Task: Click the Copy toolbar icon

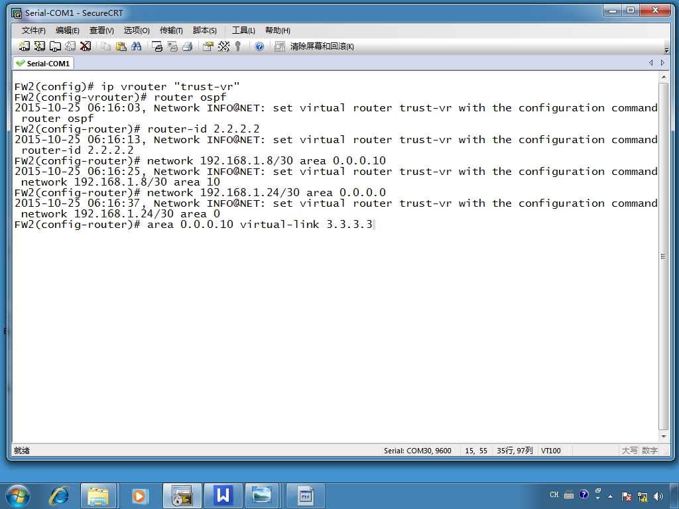Action: click(x=105, y=46)
